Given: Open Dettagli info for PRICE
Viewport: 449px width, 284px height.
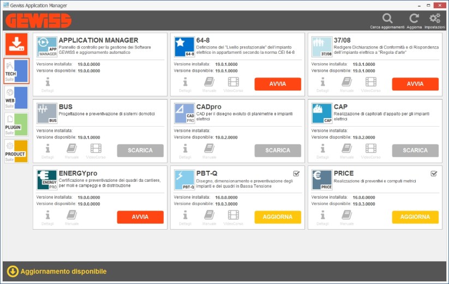Looking at the screenshot, I should click(322, 218).
